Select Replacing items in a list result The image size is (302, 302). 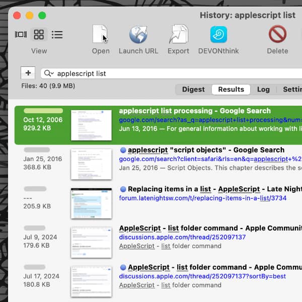[x=215, y=189]
